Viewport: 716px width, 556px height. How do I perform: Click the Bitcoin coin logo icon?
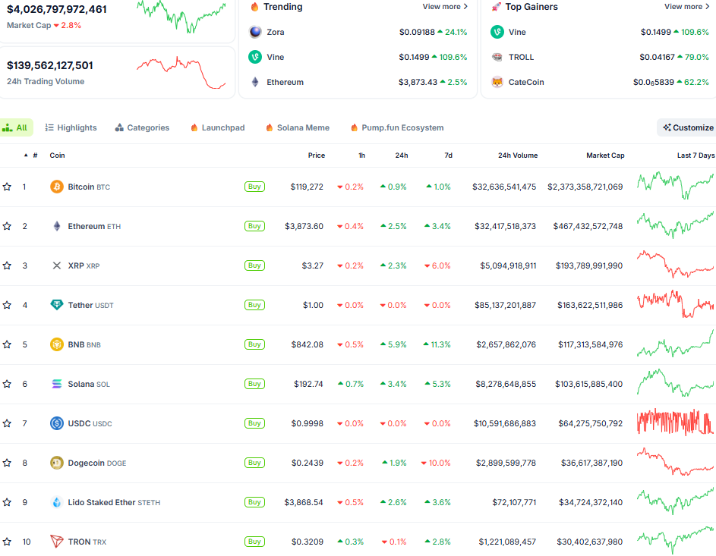pos(57,187)
